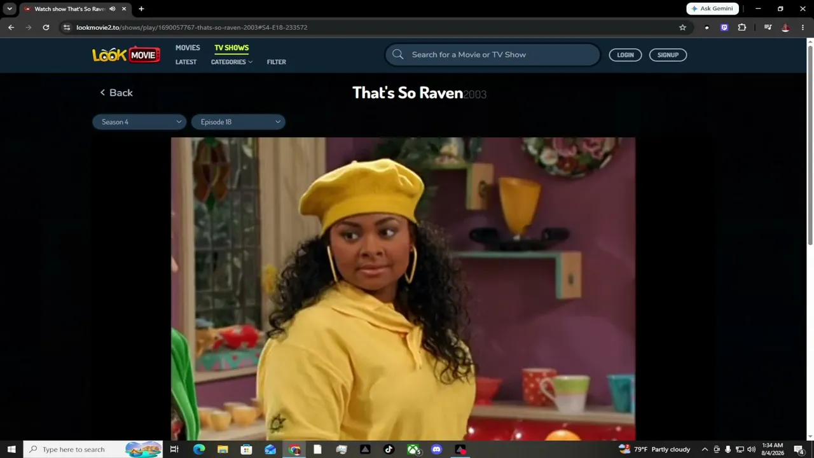
Task: Expand the Categories menu
Action: point(231,62)
